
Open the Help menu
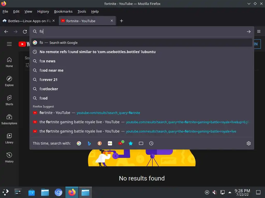(95, 11)
